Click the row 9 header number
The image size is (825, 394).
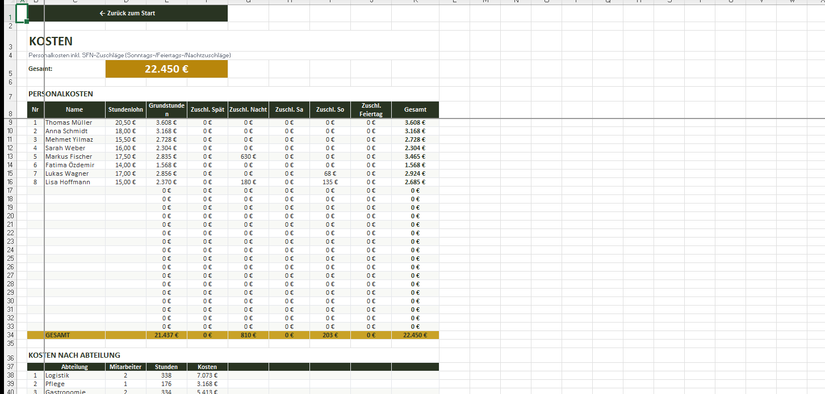(10, 122)
